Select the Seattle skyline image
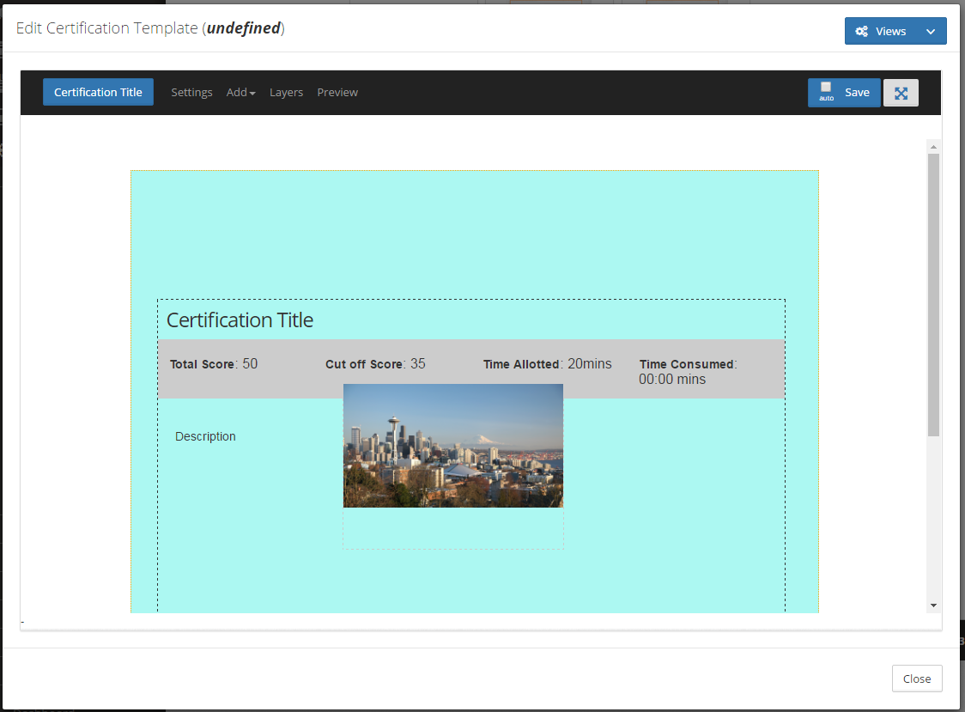The height and width of the screenshot is (712, 965). [452, 446]
